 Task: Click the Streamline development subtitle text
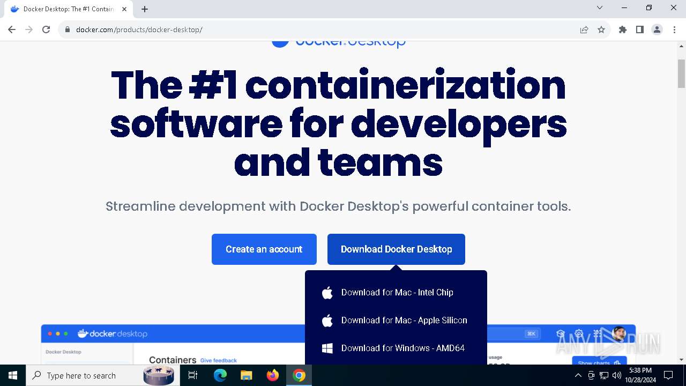(338, 206)
